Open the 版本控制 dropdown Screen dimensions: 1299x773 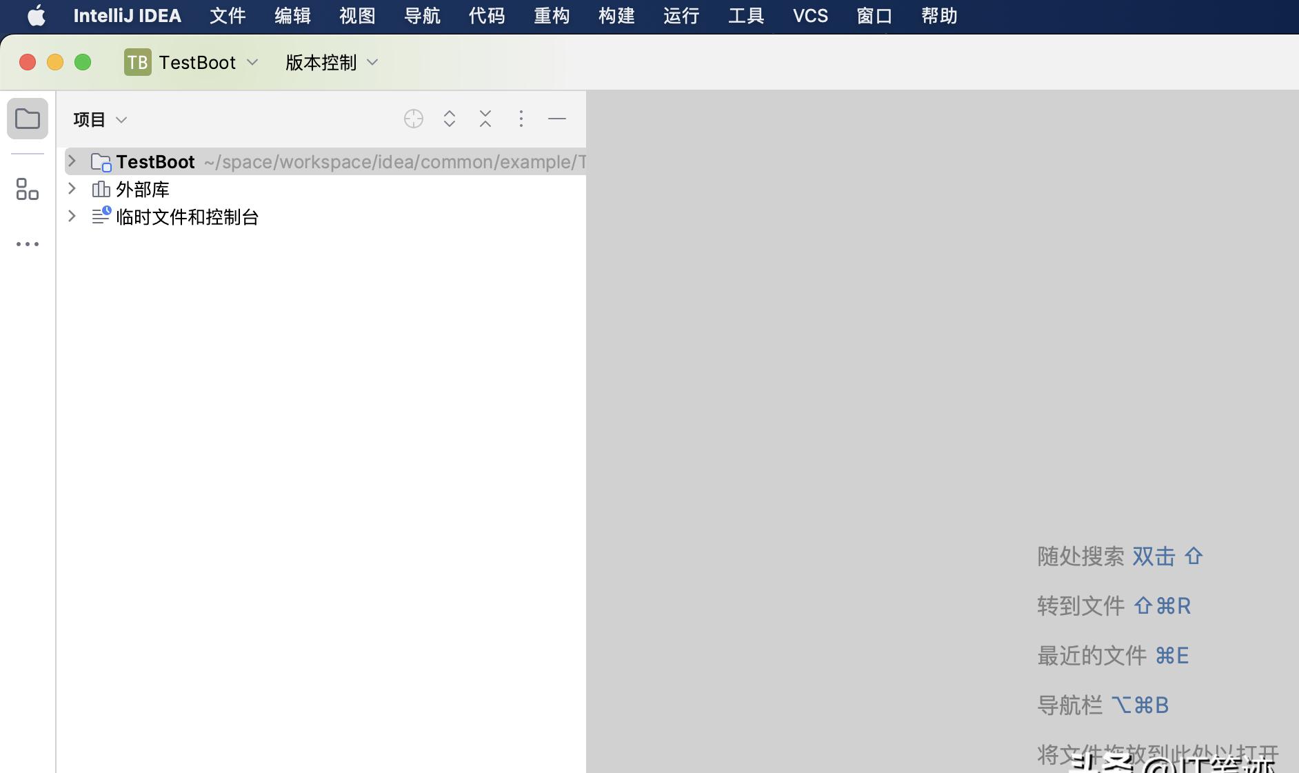coord(332,62)
